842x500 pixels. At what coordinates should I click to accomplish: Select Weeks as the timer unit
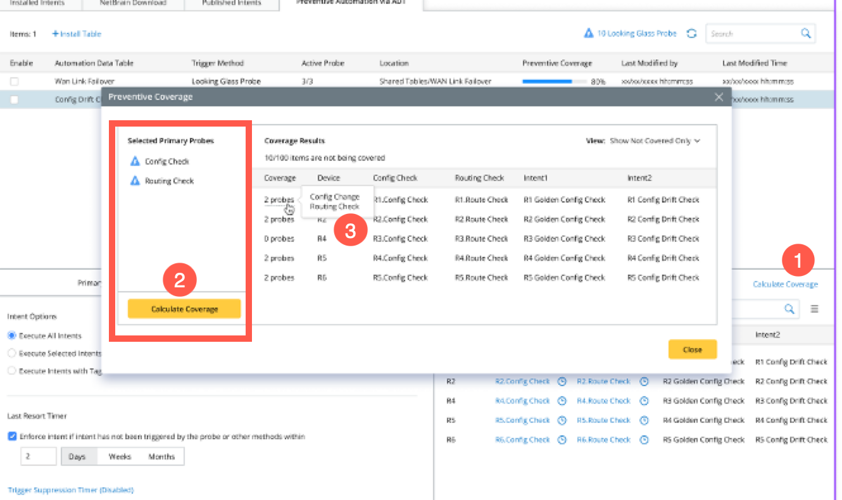pyautogui.click(x=120, y=456)
